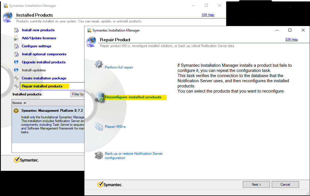This screenshot has height=196, width=310.
Task: Click the title bar icon of the background Installed Products window
Action: (x=6, y=5)
